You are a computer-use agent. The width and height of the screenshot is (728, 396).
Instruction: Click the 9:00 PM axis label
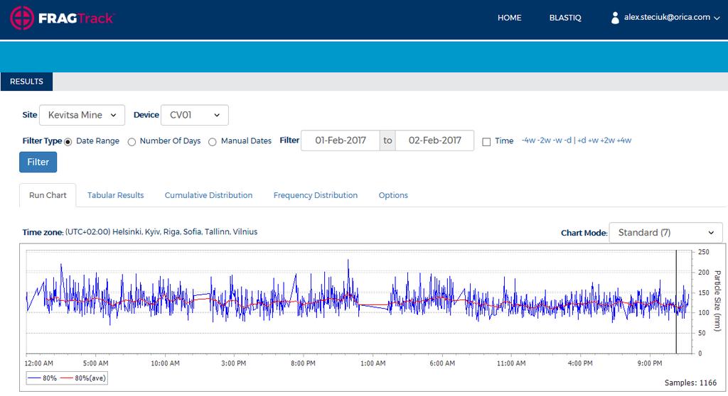650,363
